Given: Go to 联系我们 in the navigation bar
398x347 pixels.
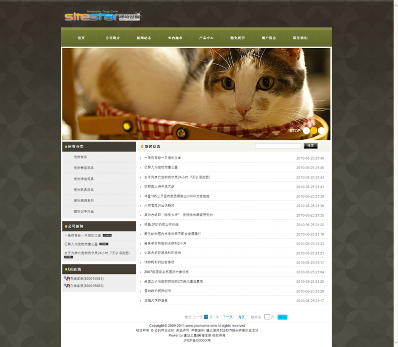Looking at the screenshot, I should 300,38.
